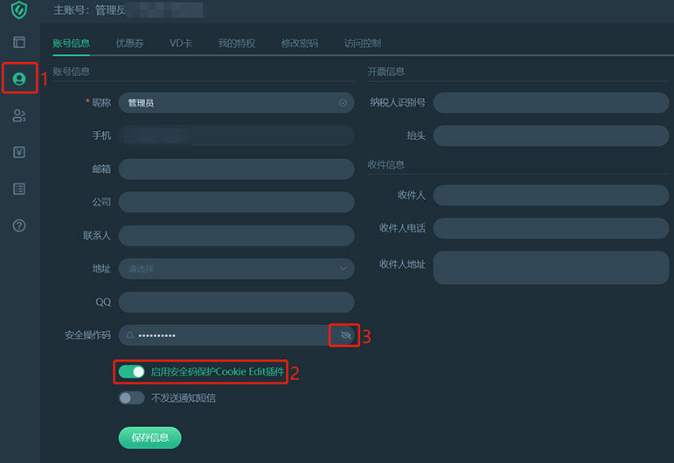Image resolution: width=674 pixels, height=463 pixels.
Task: Open the dashboard layout sidebar icon
Action: coord(19,42)
